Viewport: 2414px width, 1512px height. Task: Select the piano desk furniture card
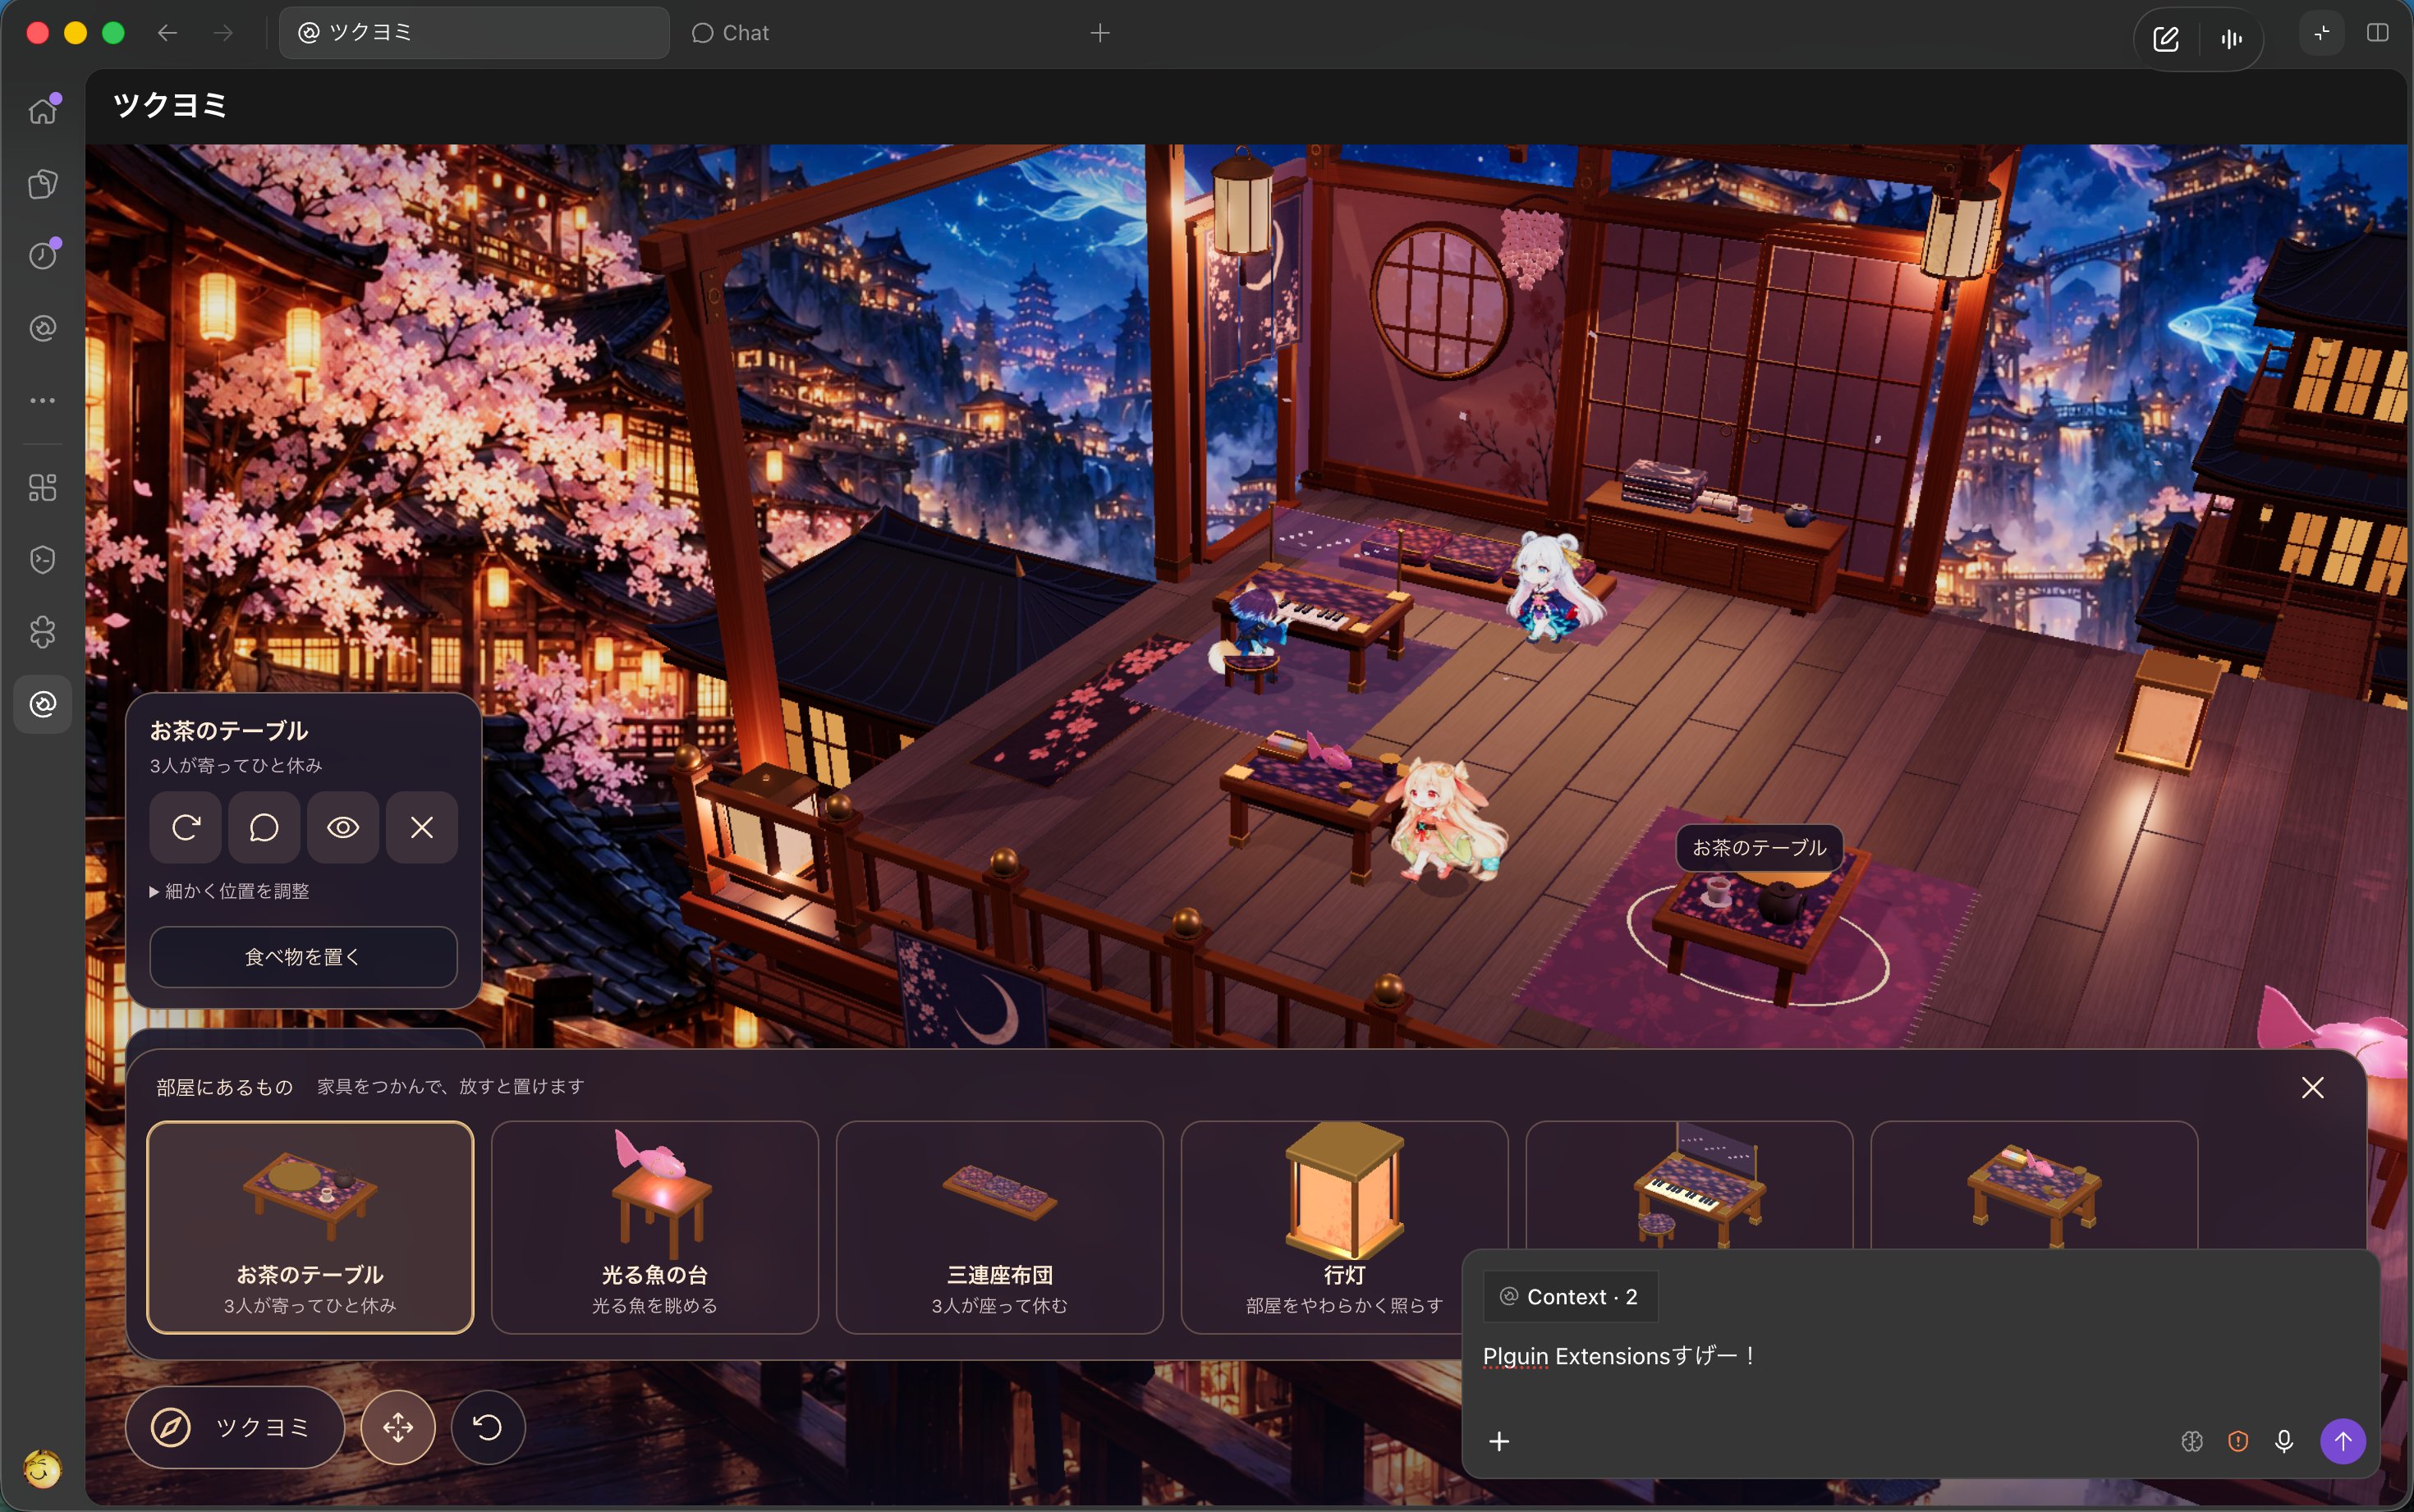[x=1689, y=1185]
